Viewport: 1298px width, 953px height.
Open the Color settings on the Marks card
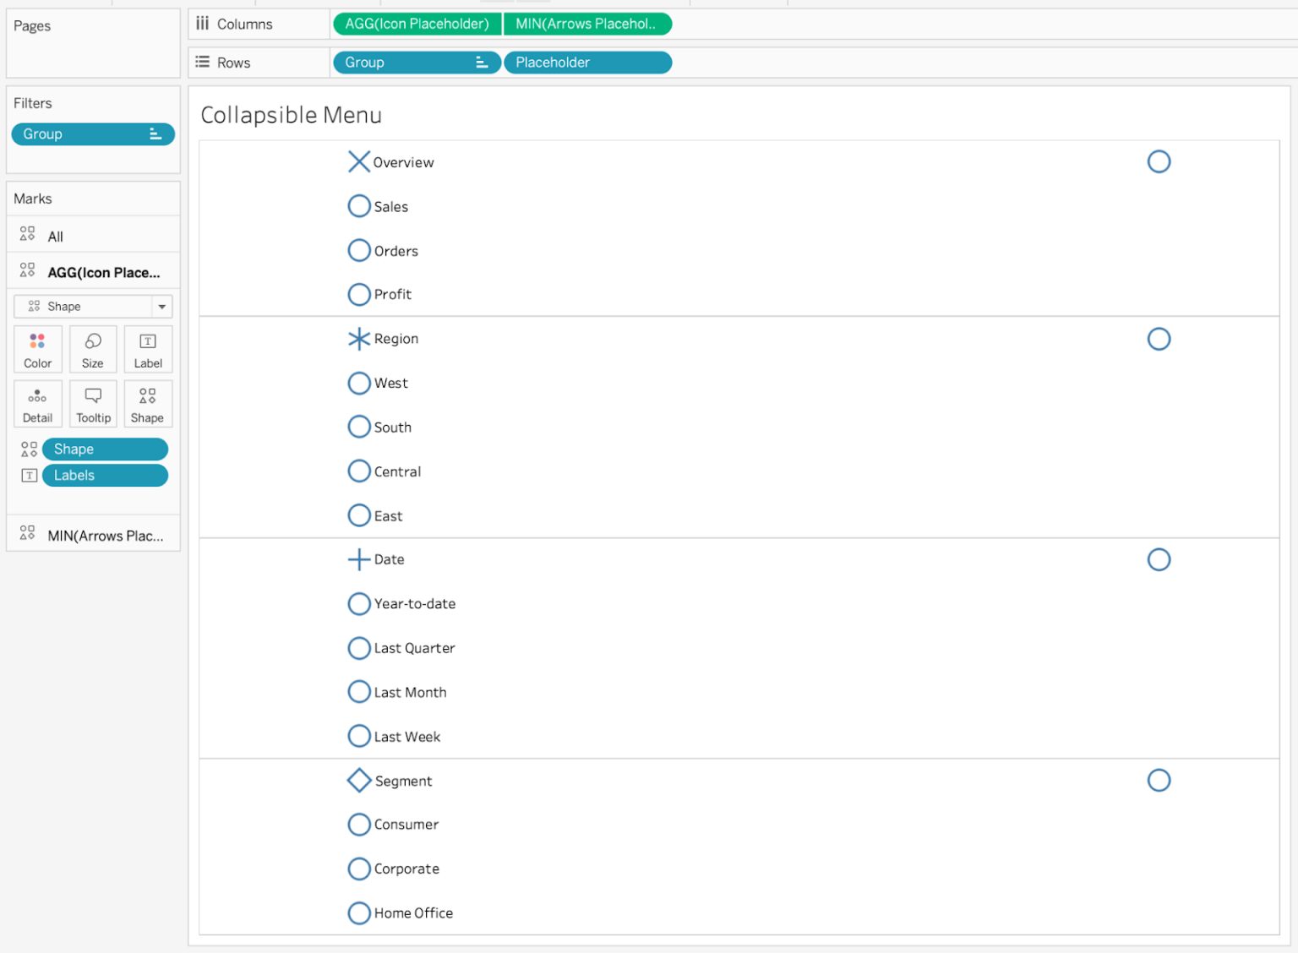37,349
